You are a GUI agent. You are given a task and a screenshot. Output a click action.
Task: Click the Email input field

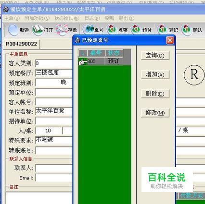click(x=54, y=178)
